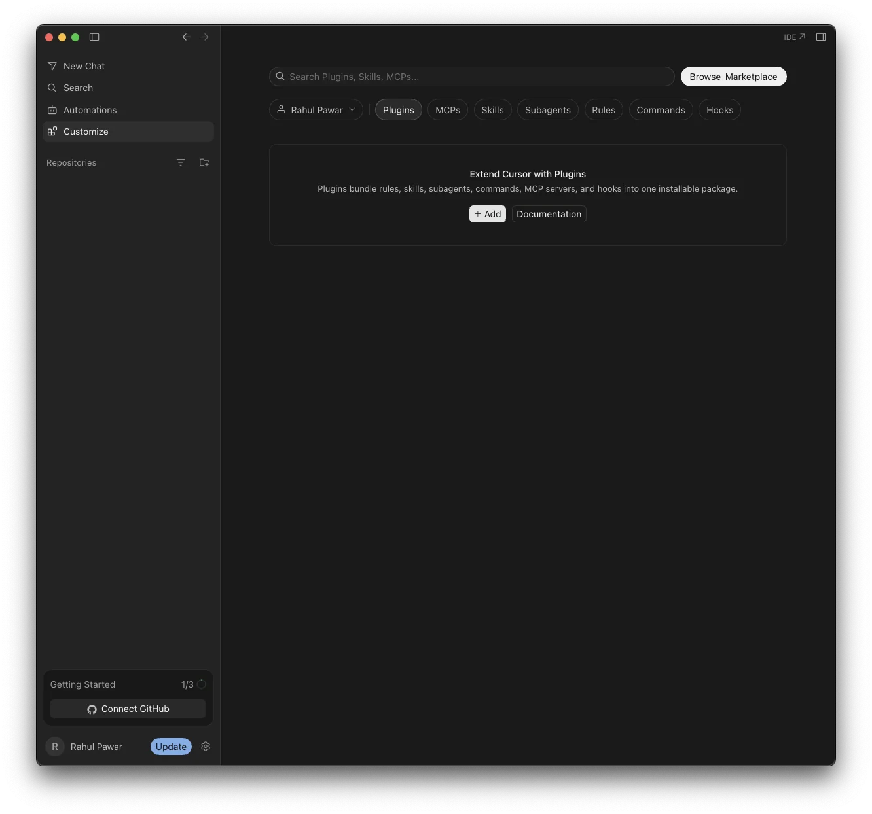The image size is (872, 814).
Task: Go forward with the right arrow
Action: pyautogui.click(x=204, y=37)
